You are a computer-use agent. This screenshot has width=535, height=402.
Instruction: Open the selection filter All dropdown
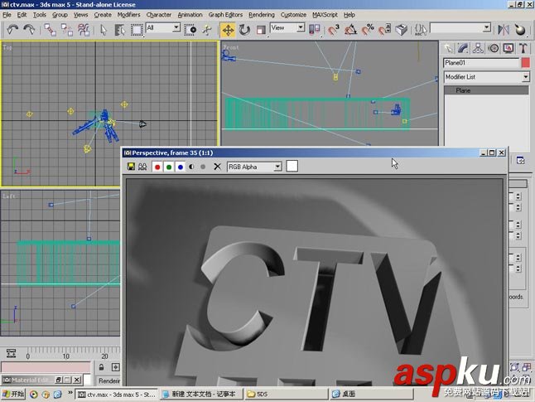(x=176, y=27)
